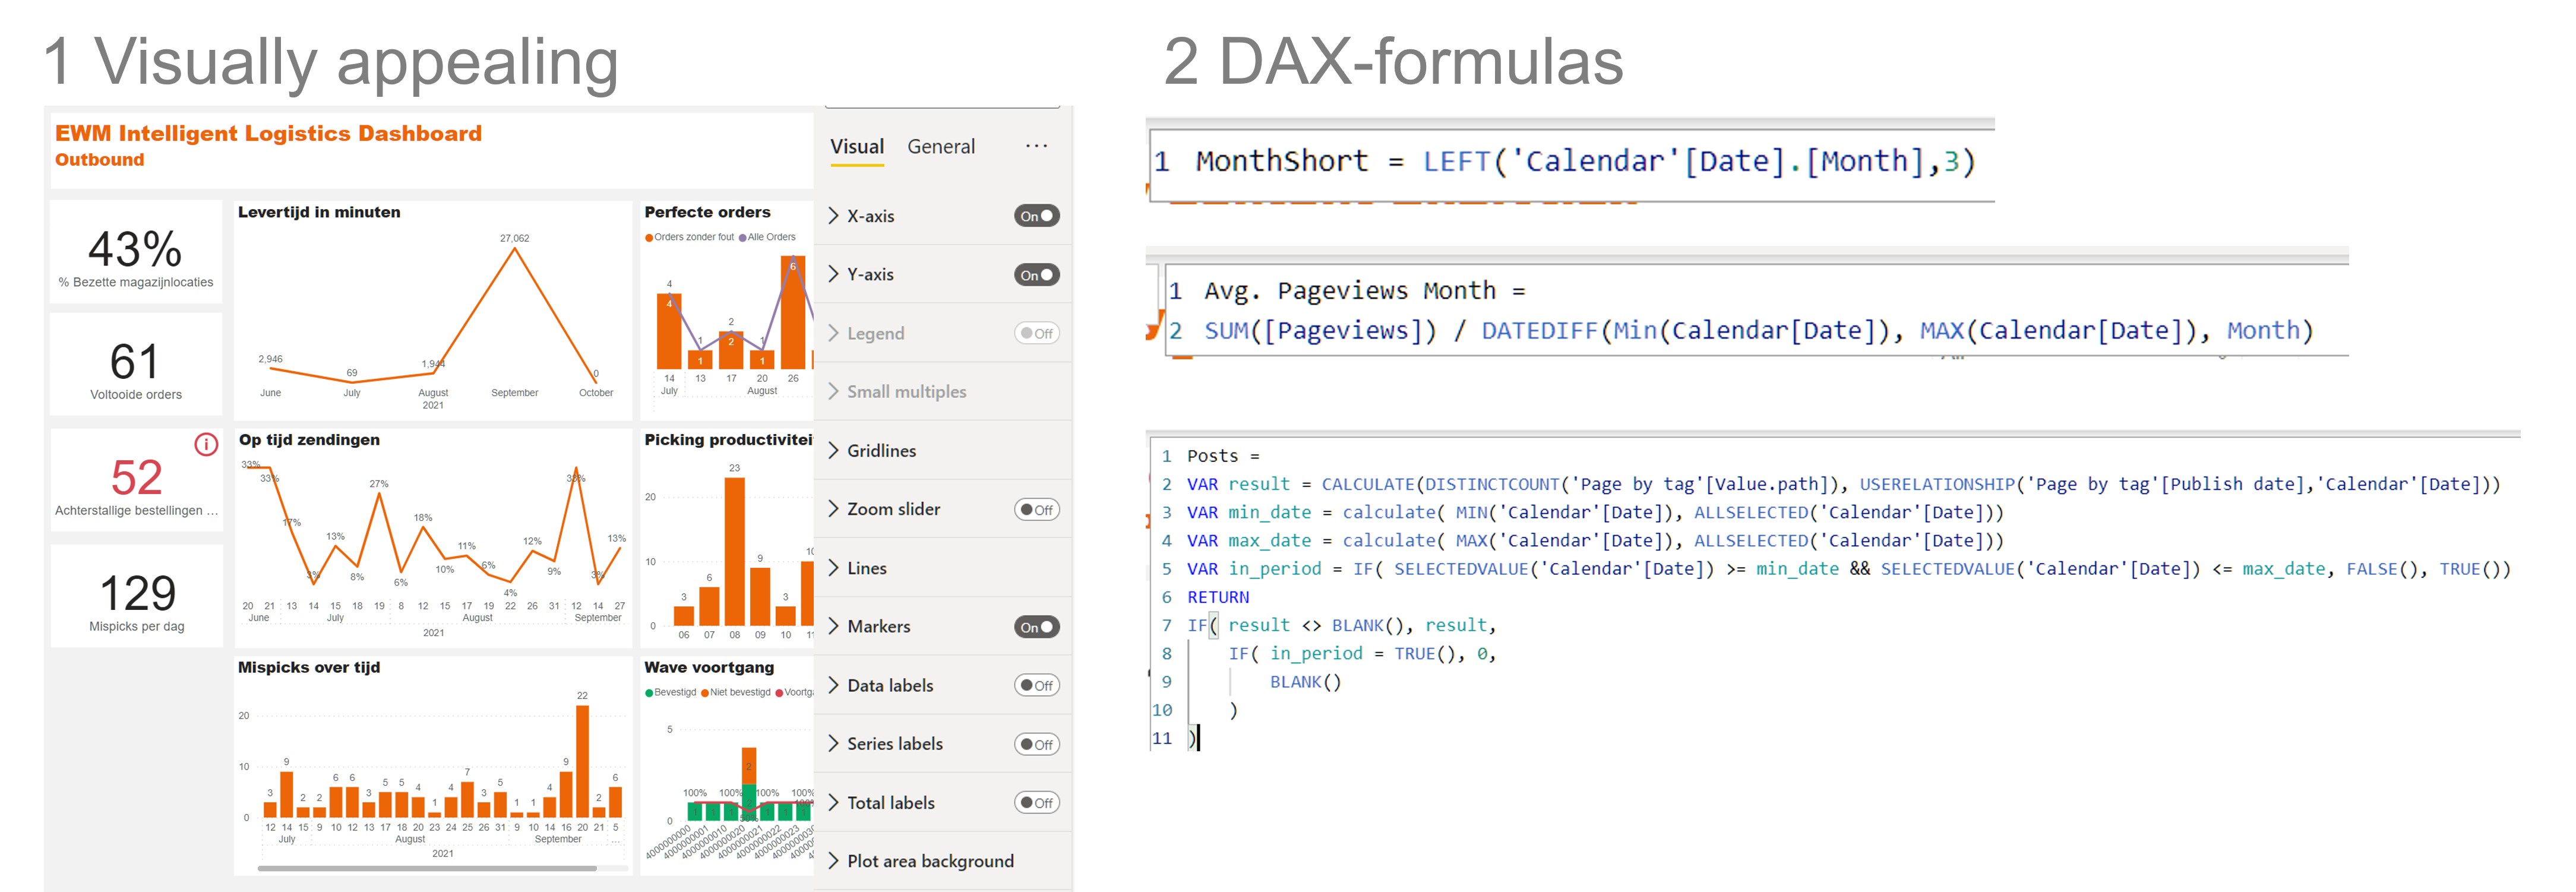The height and width of the screenshot is (892, 2576).
Task: Click the Levertijd in minuten chart title
Action: tap(319, 212)
